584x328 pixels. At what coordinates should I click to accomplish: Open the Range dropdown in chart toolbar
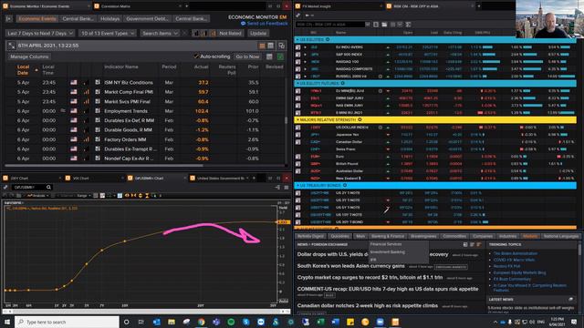[83, 196]
